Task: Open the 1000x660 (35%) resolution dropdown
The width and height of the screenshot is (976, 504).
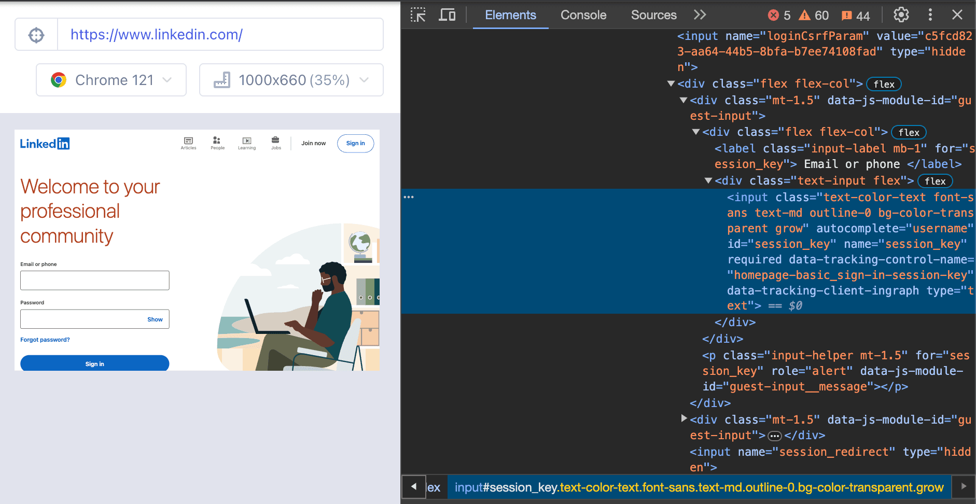Action: [291, 80]
